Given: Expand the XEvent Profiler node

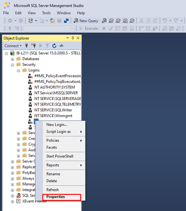Looking at the screenshot, I should pyautogui.click(x=12, y=202).
